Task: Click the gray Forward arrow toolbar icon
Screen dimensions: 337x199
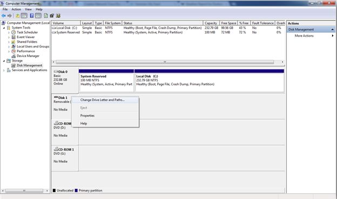Action: 10,16
